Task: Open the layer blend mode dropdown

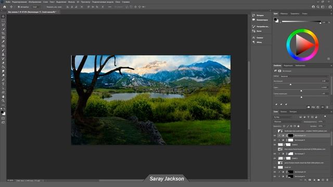Action: tap(287, 122)
